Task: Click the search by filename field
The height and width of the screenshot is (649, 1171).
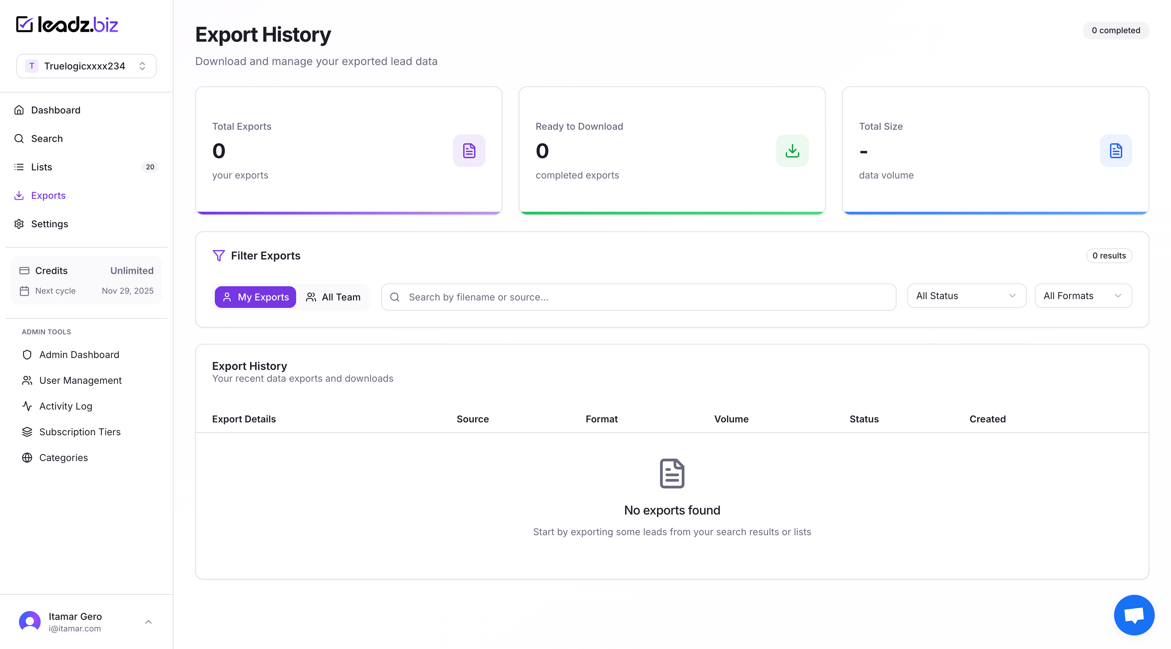Action: (638, 297)
